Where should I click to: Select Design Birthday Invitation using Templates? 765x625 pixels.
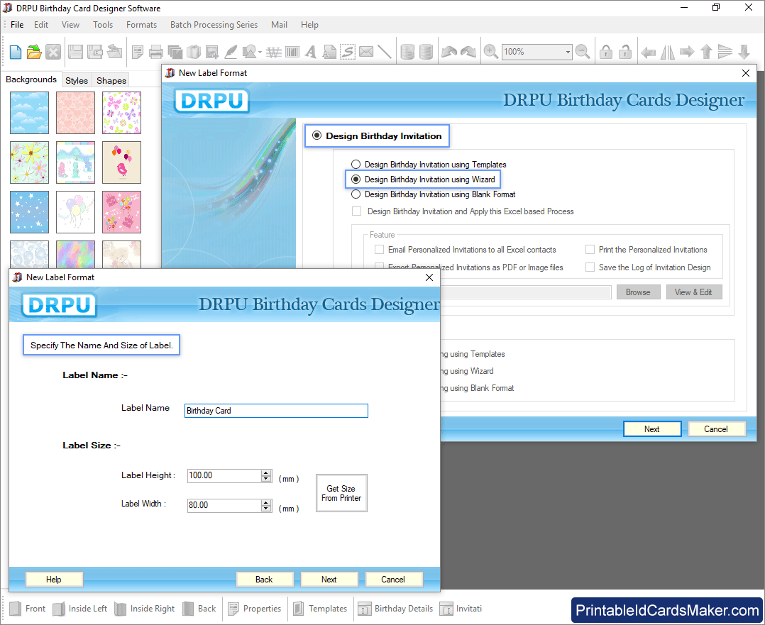[356, 165]
